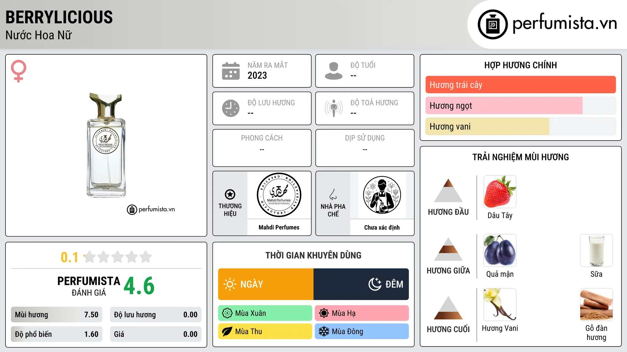Screen dimensions: 627x352
Task: Select the Ngày daytime segment
Action: [266, 284]
